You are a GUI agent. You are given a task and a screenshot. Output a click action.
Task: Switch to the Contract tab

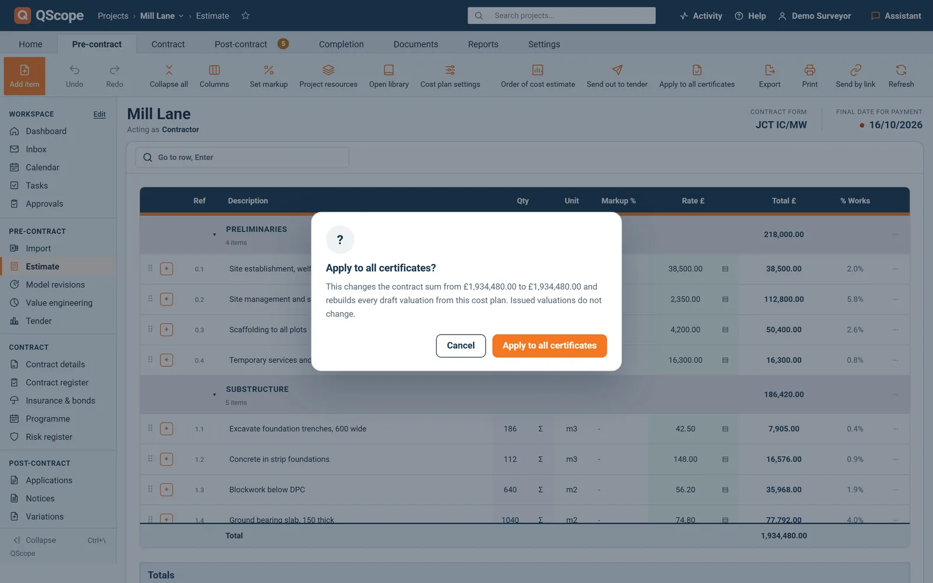pos(168,44)
